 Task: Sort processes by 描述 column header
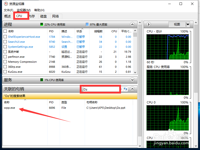click(x=67, y=31)
